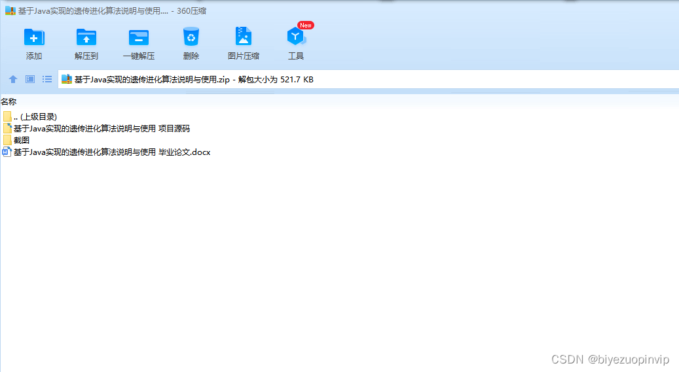679x372 pixels.
Task: Click the red New badge on 工具
Action: [x=306, y=25]
